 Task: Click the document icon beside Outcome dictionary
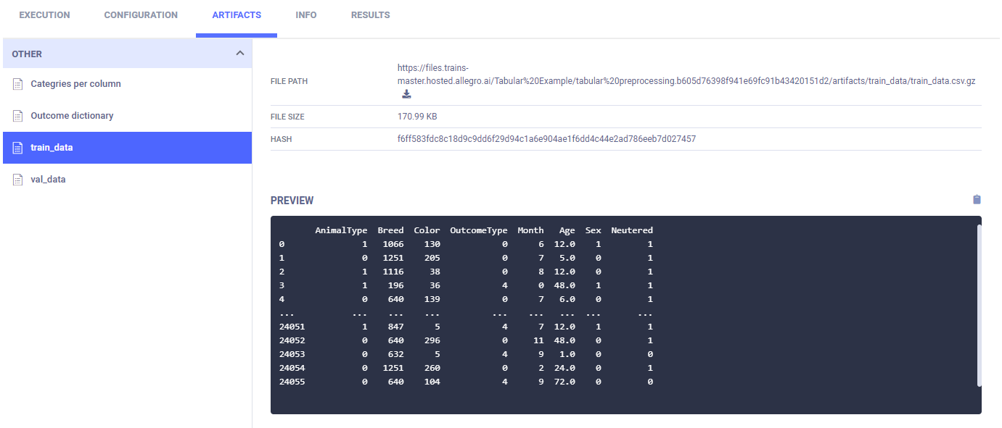pos(18,116)
